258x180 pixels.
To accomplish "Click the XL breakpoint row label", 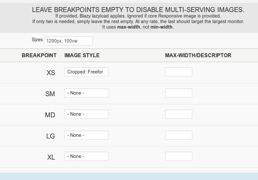I will pos(51,157).
